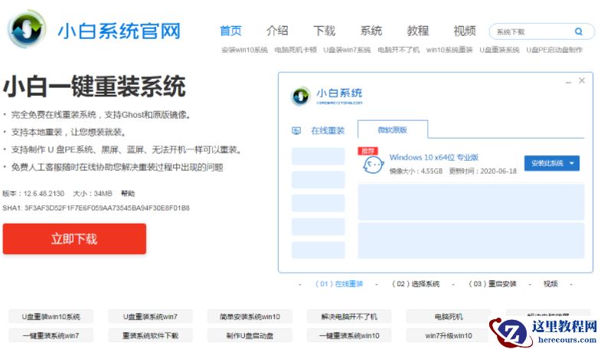The width and height of the screenshot is (601, 349).
Task: Click the win7升级win10 tag
Action: click(x=449, y=335)
